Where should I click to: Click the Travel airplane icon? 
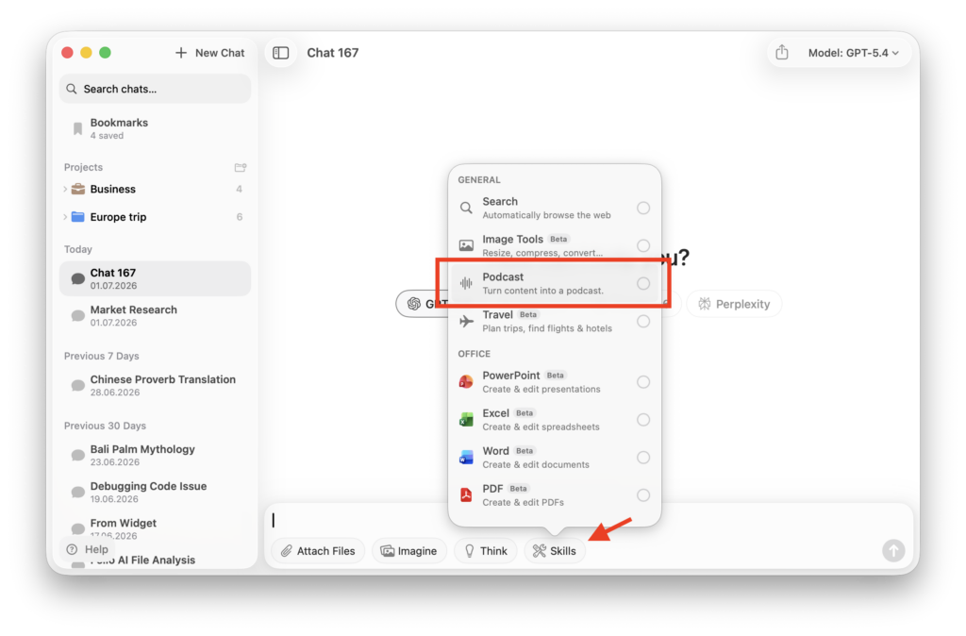[x=466, y=321]
